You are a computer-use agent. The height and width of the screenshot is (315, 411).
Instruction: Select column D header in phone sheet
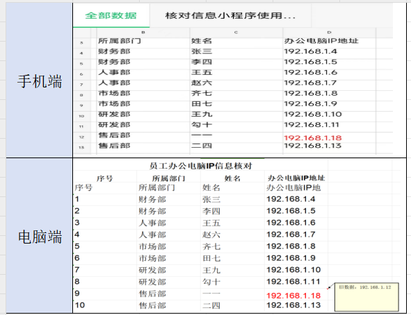click(329, 33)
